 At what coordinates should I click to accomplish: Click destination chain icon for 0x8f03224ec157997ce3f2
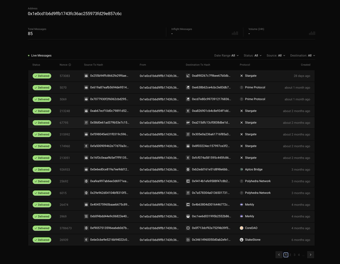[x=188, y=146]
